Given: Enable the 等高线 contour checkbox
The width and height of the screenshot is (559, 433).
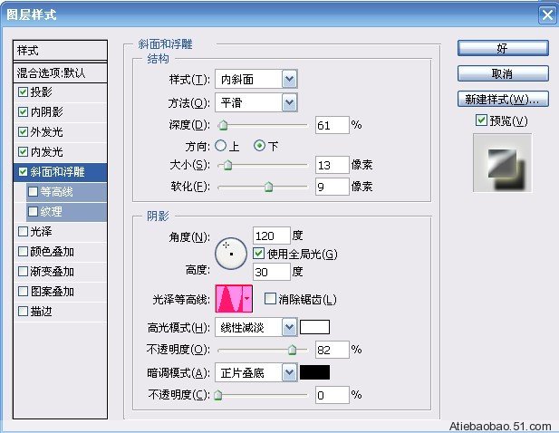Looking at the screenshot, I should pos(34,191).
